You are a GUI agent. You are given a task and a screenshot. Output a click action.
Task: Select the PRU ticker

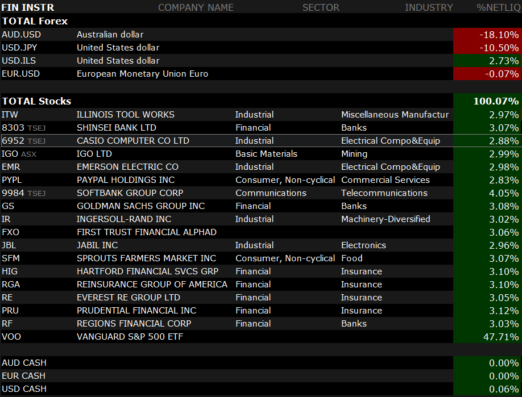pos(10,311)
